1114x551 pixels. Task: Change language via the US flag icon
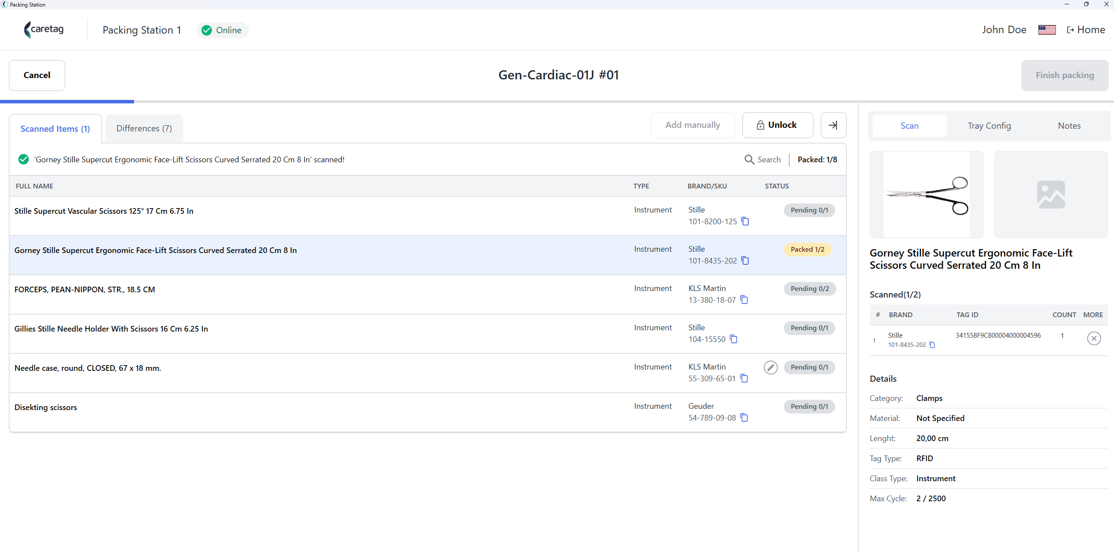click(1046, 30)
